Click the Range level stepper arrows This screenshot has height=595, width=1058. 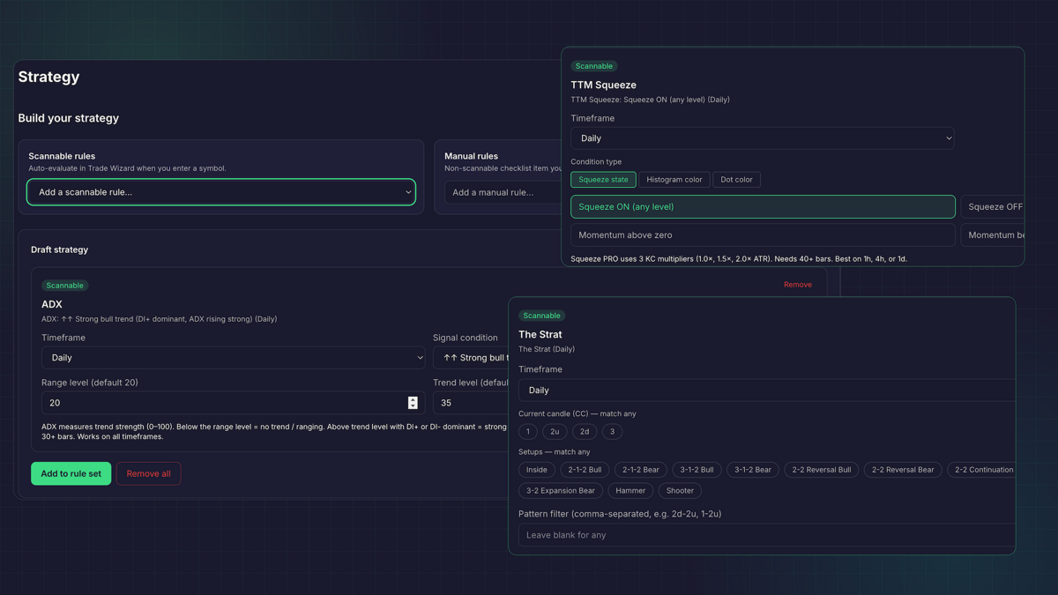click(x=413, y=403)
